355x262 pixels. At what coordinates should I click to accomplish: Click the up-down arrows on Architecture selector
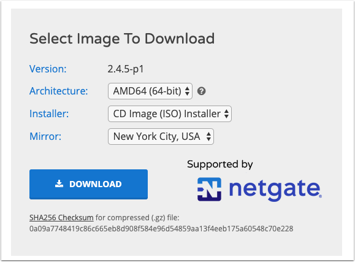[x=187, y=91]
